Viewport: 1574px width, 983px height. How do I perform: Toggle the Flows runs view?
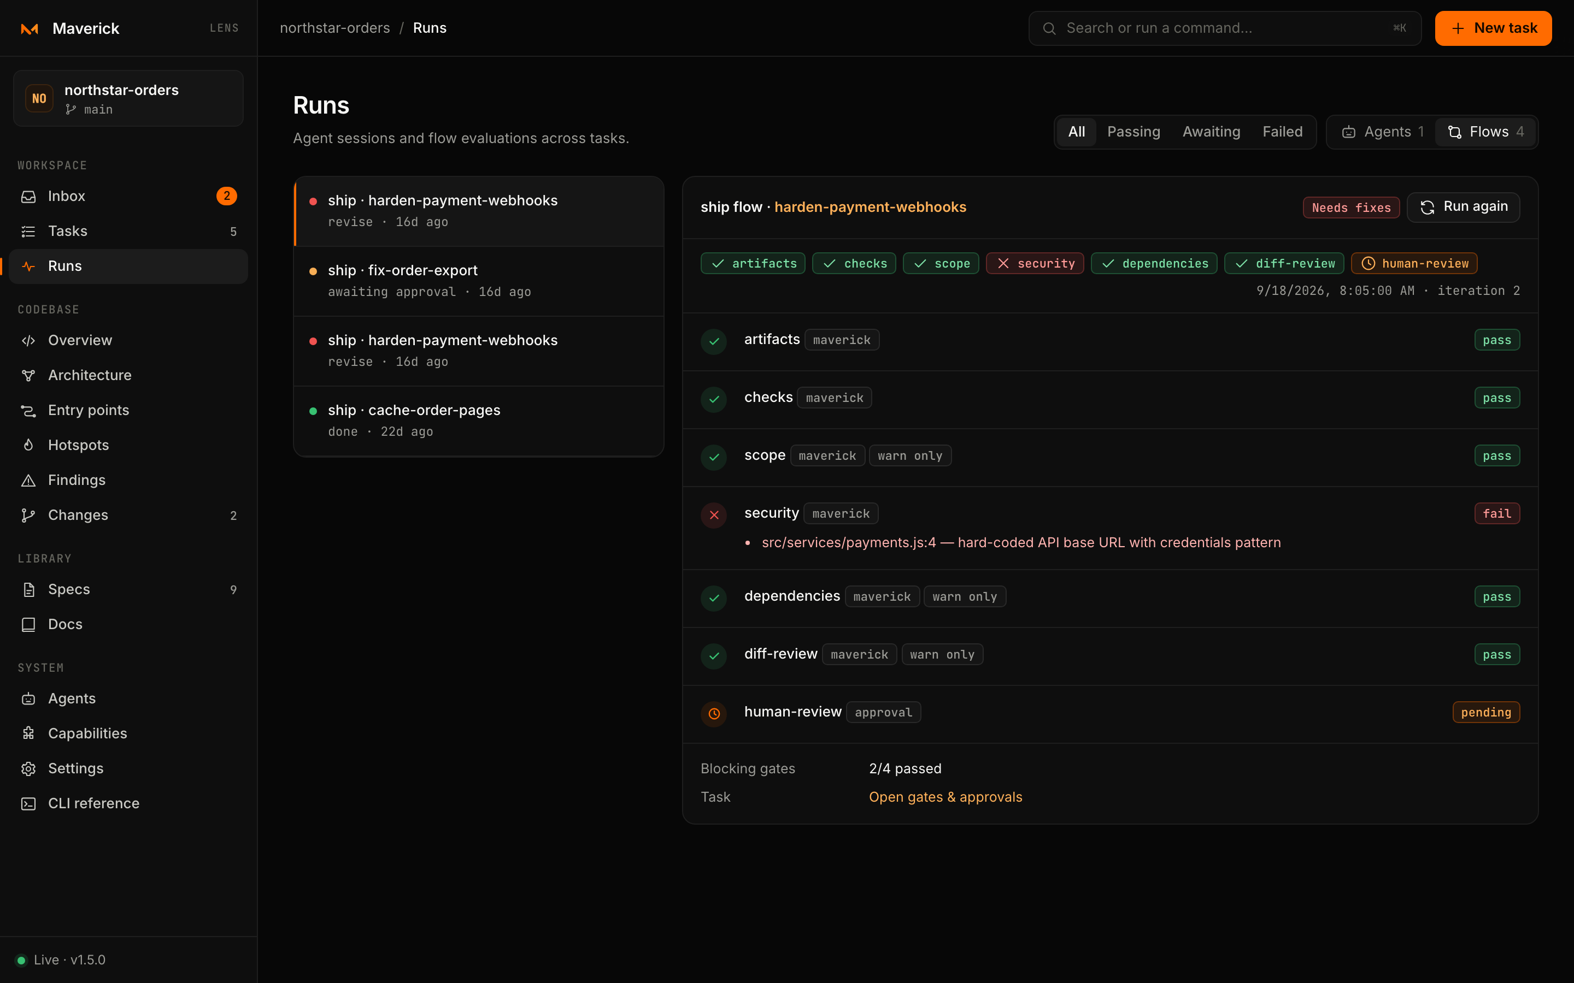(1485, 132)
